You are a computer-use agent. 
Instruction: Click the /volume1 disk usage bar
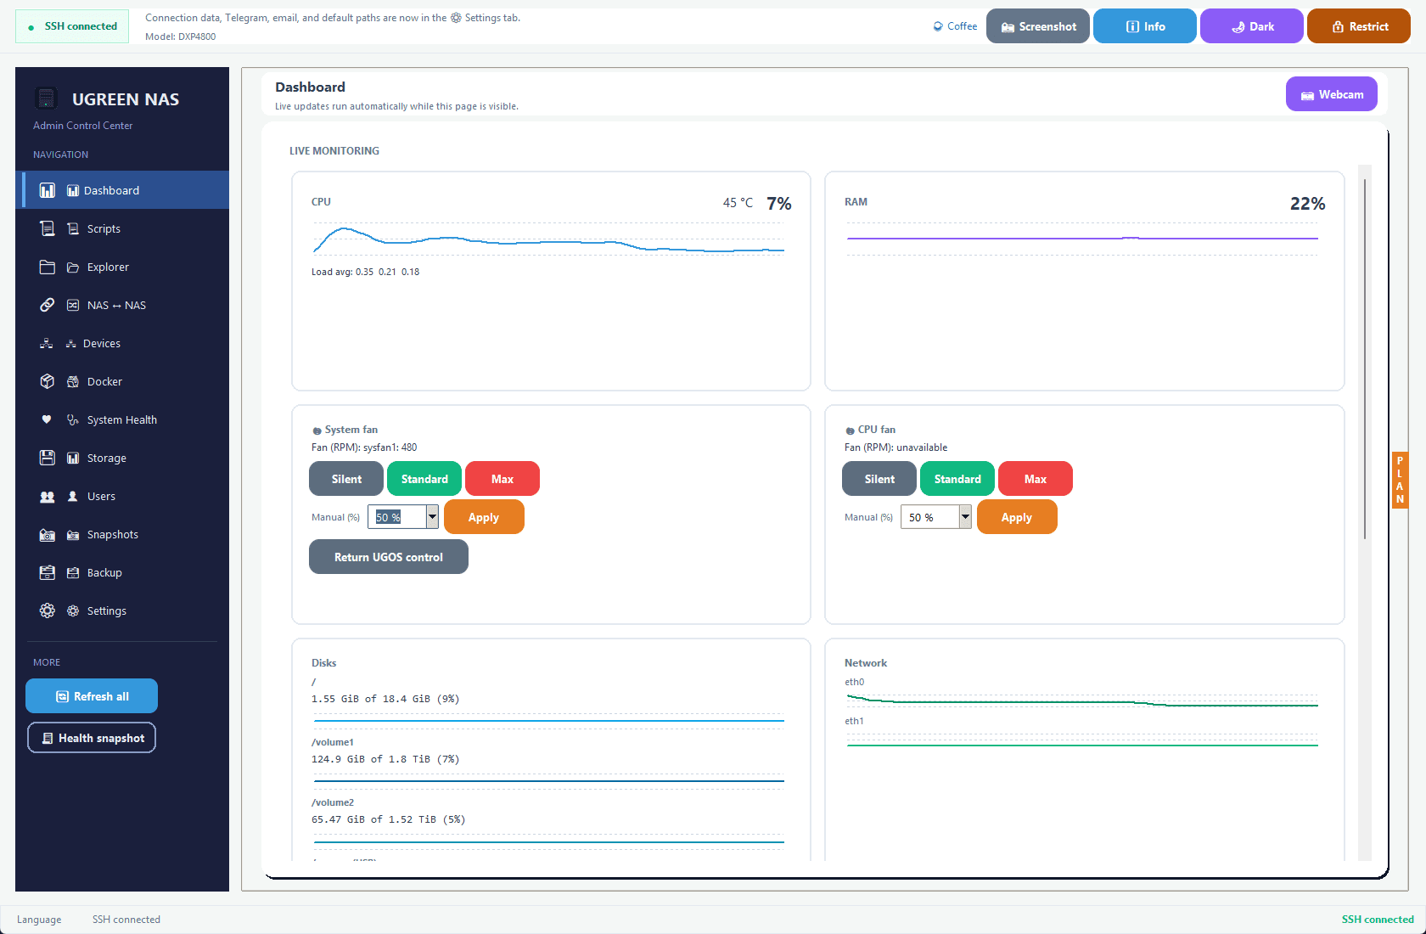tap(549, 781)
